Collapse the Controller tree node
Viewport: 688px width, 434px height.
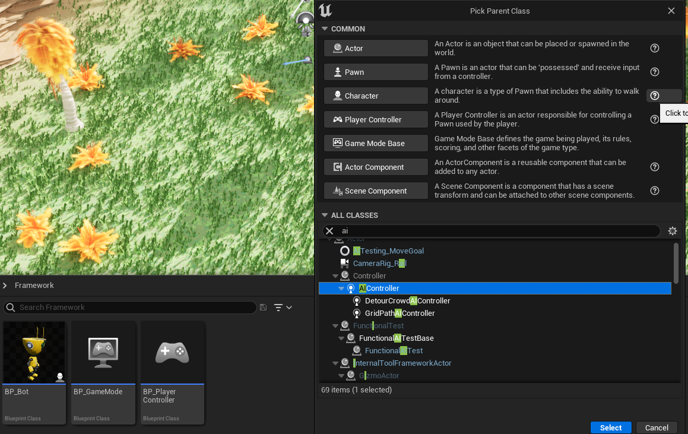tap(335, 276)
